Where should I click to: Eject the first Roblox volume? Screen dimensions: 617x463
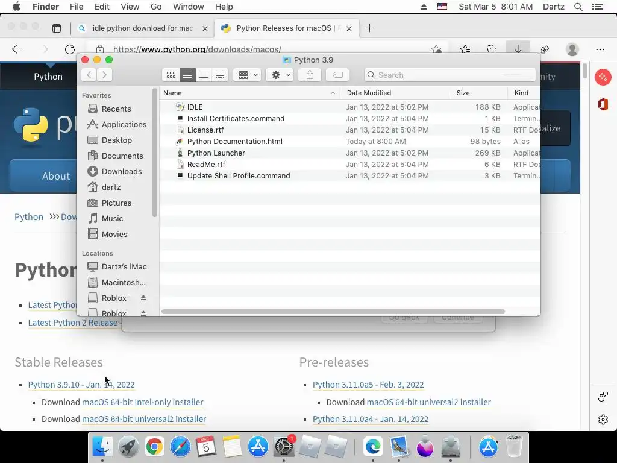click(x=143, y=298)
